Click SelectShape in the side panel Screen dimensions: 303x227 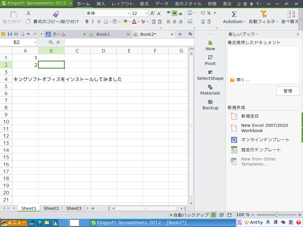click(x=210, y=75)
